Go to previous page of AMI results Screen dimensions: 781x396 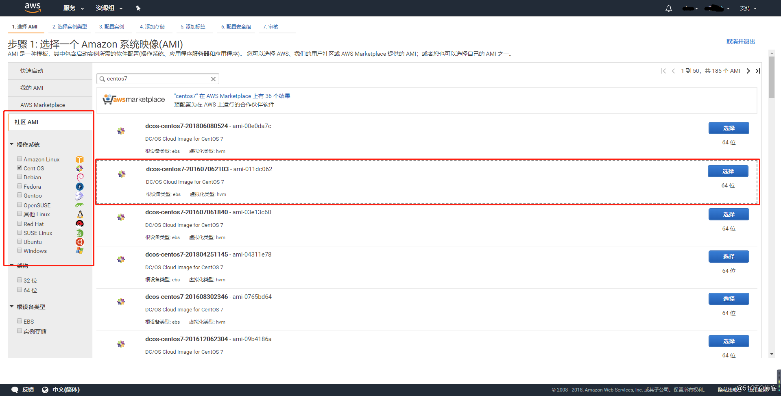[x=673, y=71]
